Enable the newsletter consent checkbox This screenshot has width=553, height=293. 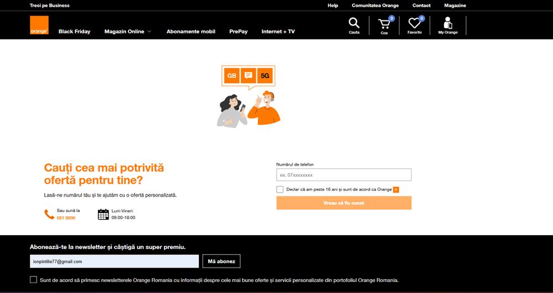(x=34, y=280)
